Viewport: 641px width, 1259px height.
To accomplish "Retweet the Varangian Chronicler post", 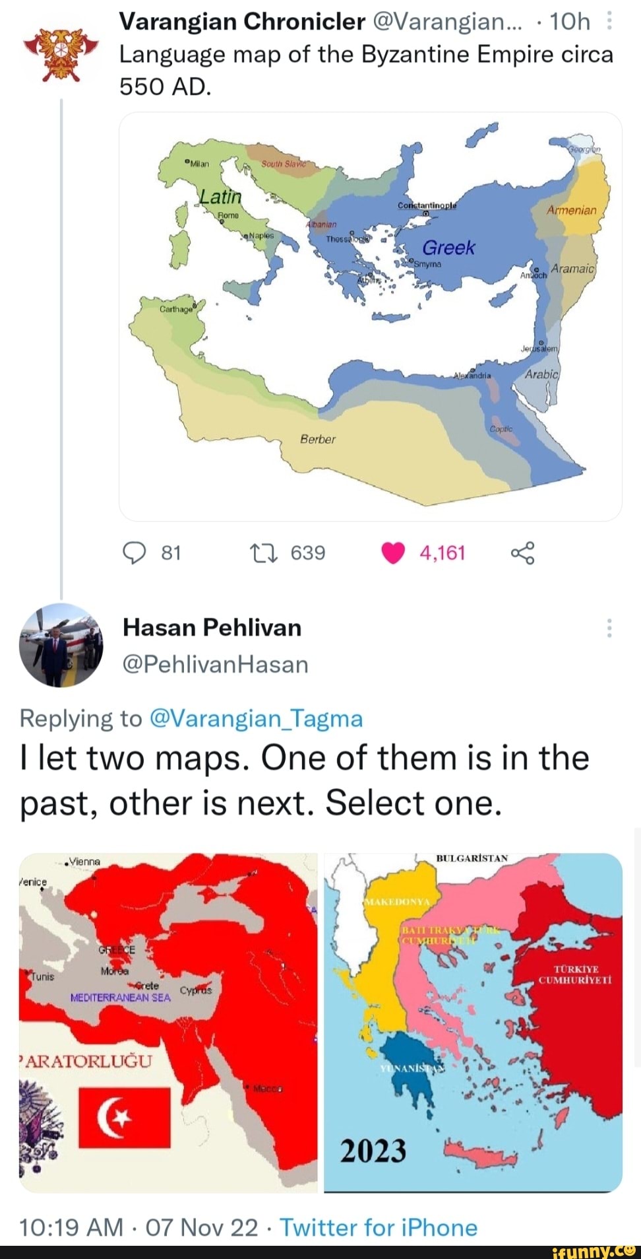I will 264,553.
